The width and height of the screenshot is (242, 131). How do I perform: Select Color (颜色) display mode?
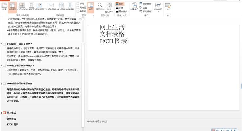click(x=119, y=3)
